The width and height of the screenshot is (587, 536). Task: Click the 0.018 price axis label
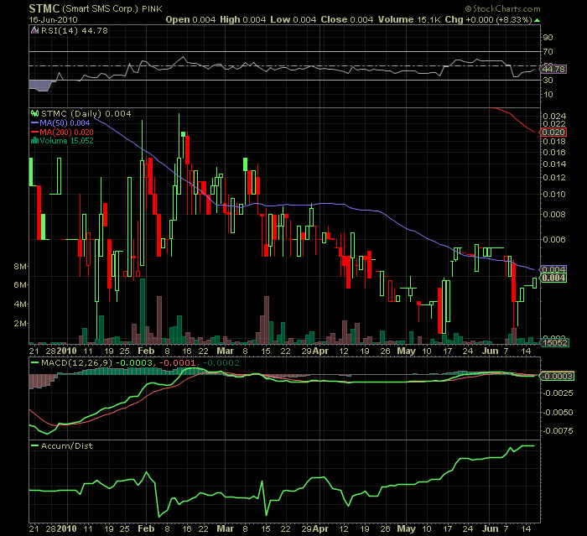click(554, 142)
